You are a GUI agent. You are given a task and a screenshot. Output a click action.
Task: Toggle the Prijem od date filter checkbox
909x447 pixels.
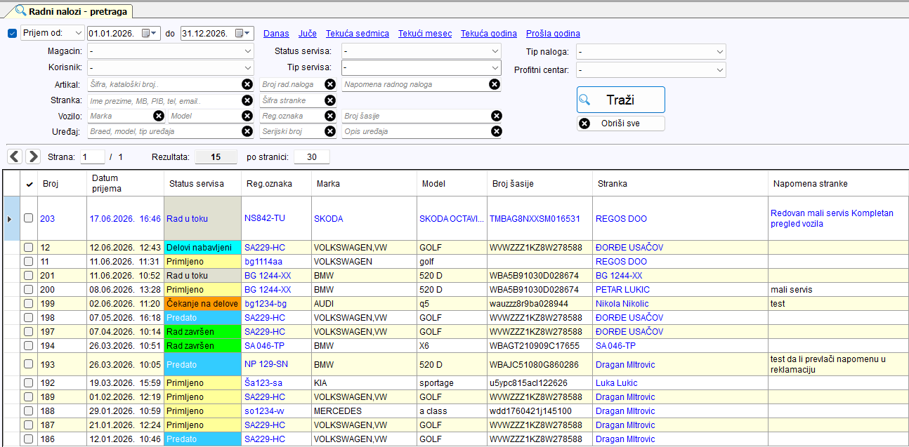point(12,33)
